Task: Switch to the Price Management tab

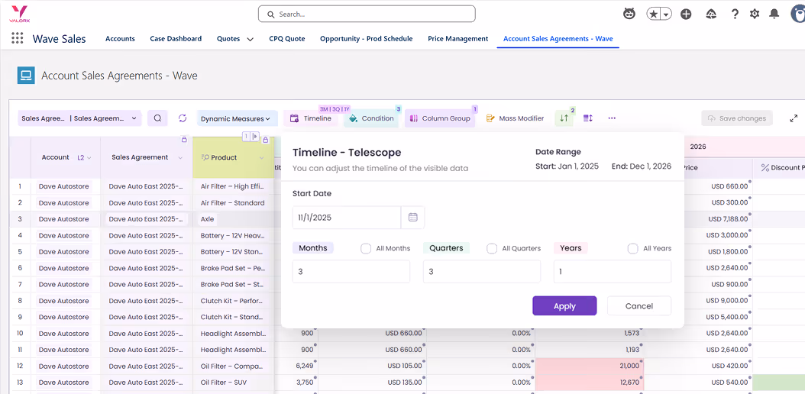Action: click(458, 38)
